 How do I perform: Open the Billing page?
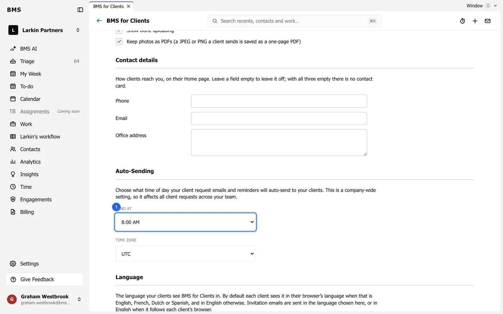[45, 212]
